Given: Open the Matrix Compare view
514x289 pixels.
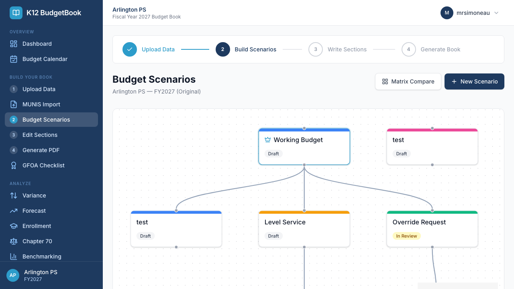Looking at the screenshot, I should [x=408, y=81].
